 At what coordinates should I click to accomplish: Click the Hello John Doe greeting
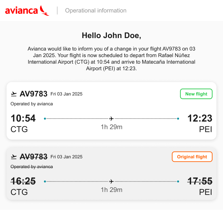click(111, 35)
